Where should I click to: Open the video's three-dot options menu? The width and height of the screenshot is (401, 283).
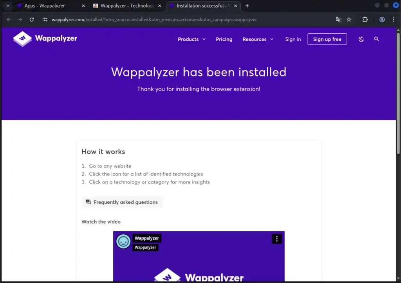[x=276, y=239]
